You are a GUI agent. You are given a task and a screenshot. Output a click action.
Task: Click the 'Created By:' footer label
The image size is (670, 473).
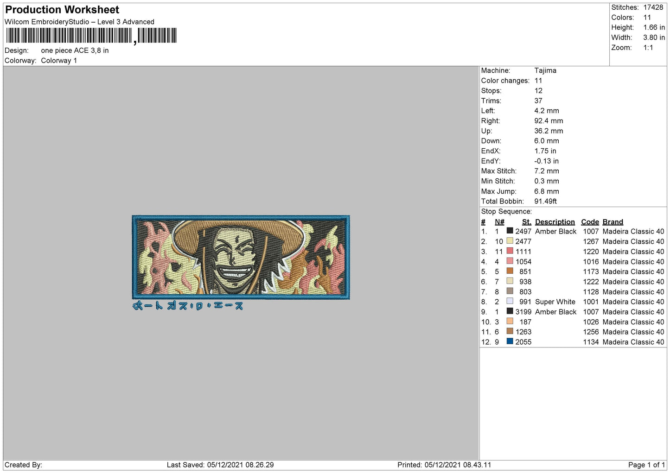coord(23,465)
